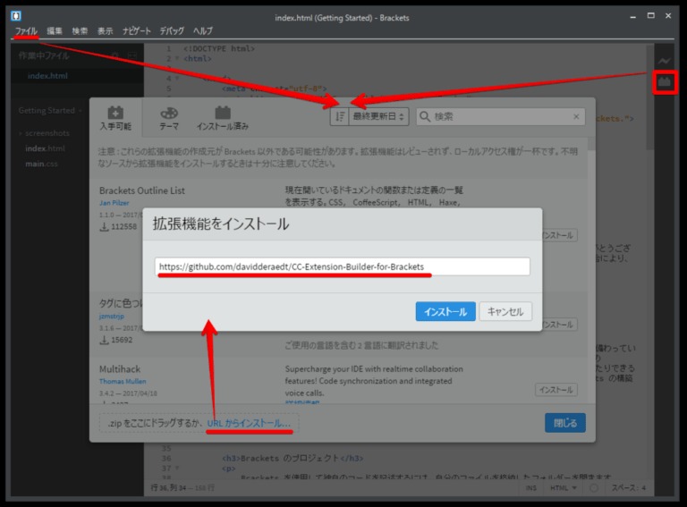Select the 入手可能 (Available) tab icon
The height and width of the screenshot is (507, 687).
click(x=115, y=114)
